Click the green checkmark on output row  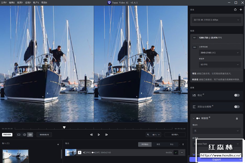point(176,153)
